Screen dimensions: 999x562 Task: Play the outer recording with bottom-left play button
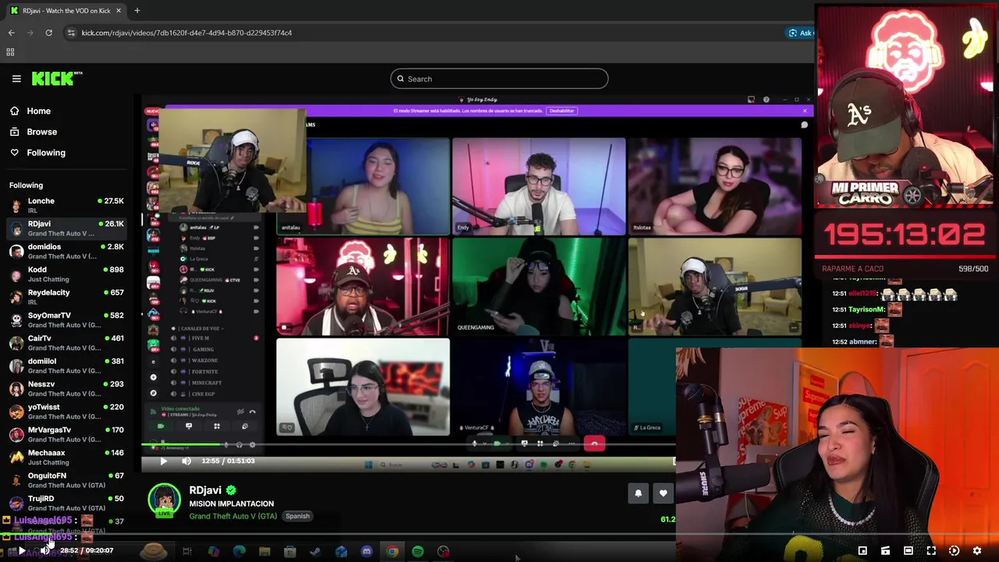click(x=22, y=551)
